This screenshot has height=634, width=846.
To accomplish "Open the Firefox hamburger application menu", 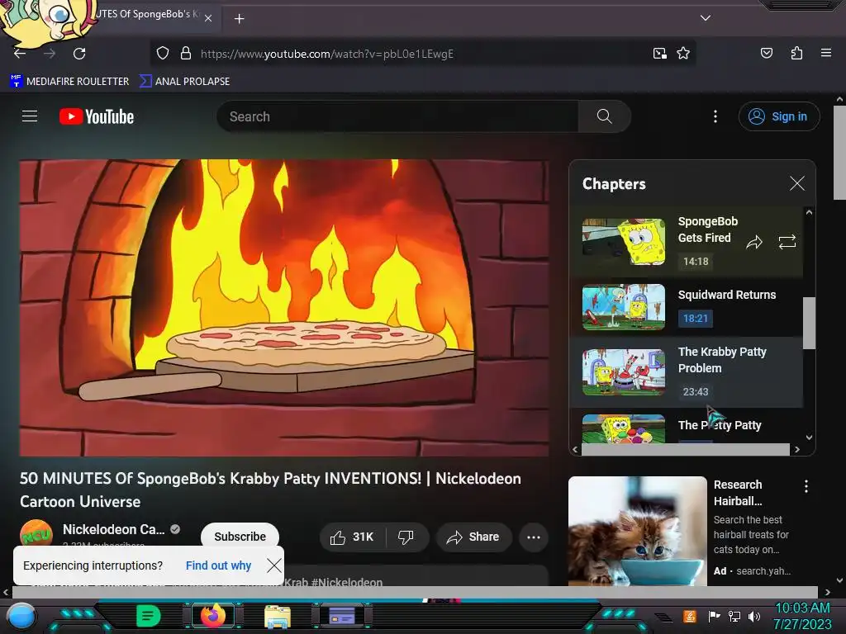I will tap(825, 53).
